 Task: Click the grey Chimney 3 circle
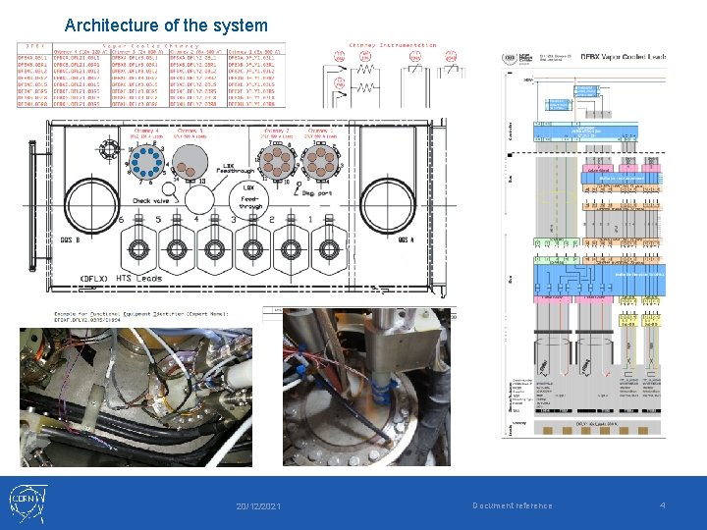pyautogui.click(x=190, y=162)
